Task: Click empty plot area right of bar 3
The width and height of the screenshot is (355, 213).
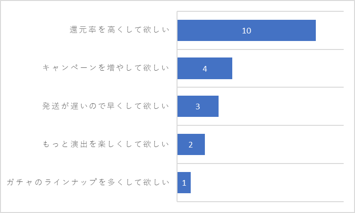Action: 281,106
